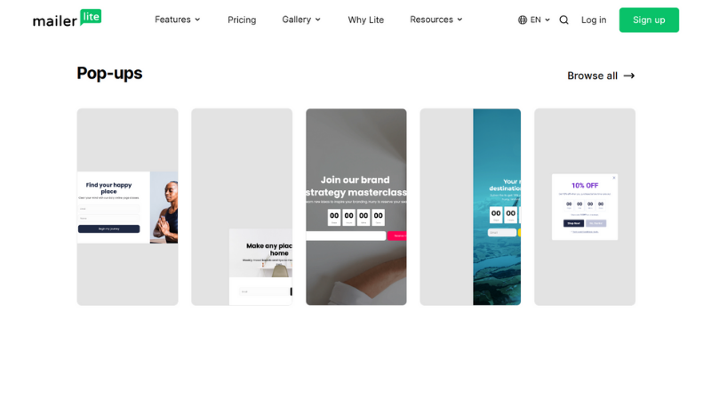Click the Log in link
Viewport: 711px width, 400px height.
(x=594, y=20)
